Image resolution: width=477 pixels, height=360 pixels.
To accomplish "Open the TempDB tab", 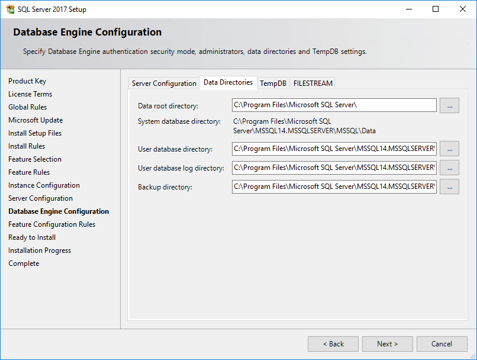I will point(273,83).
